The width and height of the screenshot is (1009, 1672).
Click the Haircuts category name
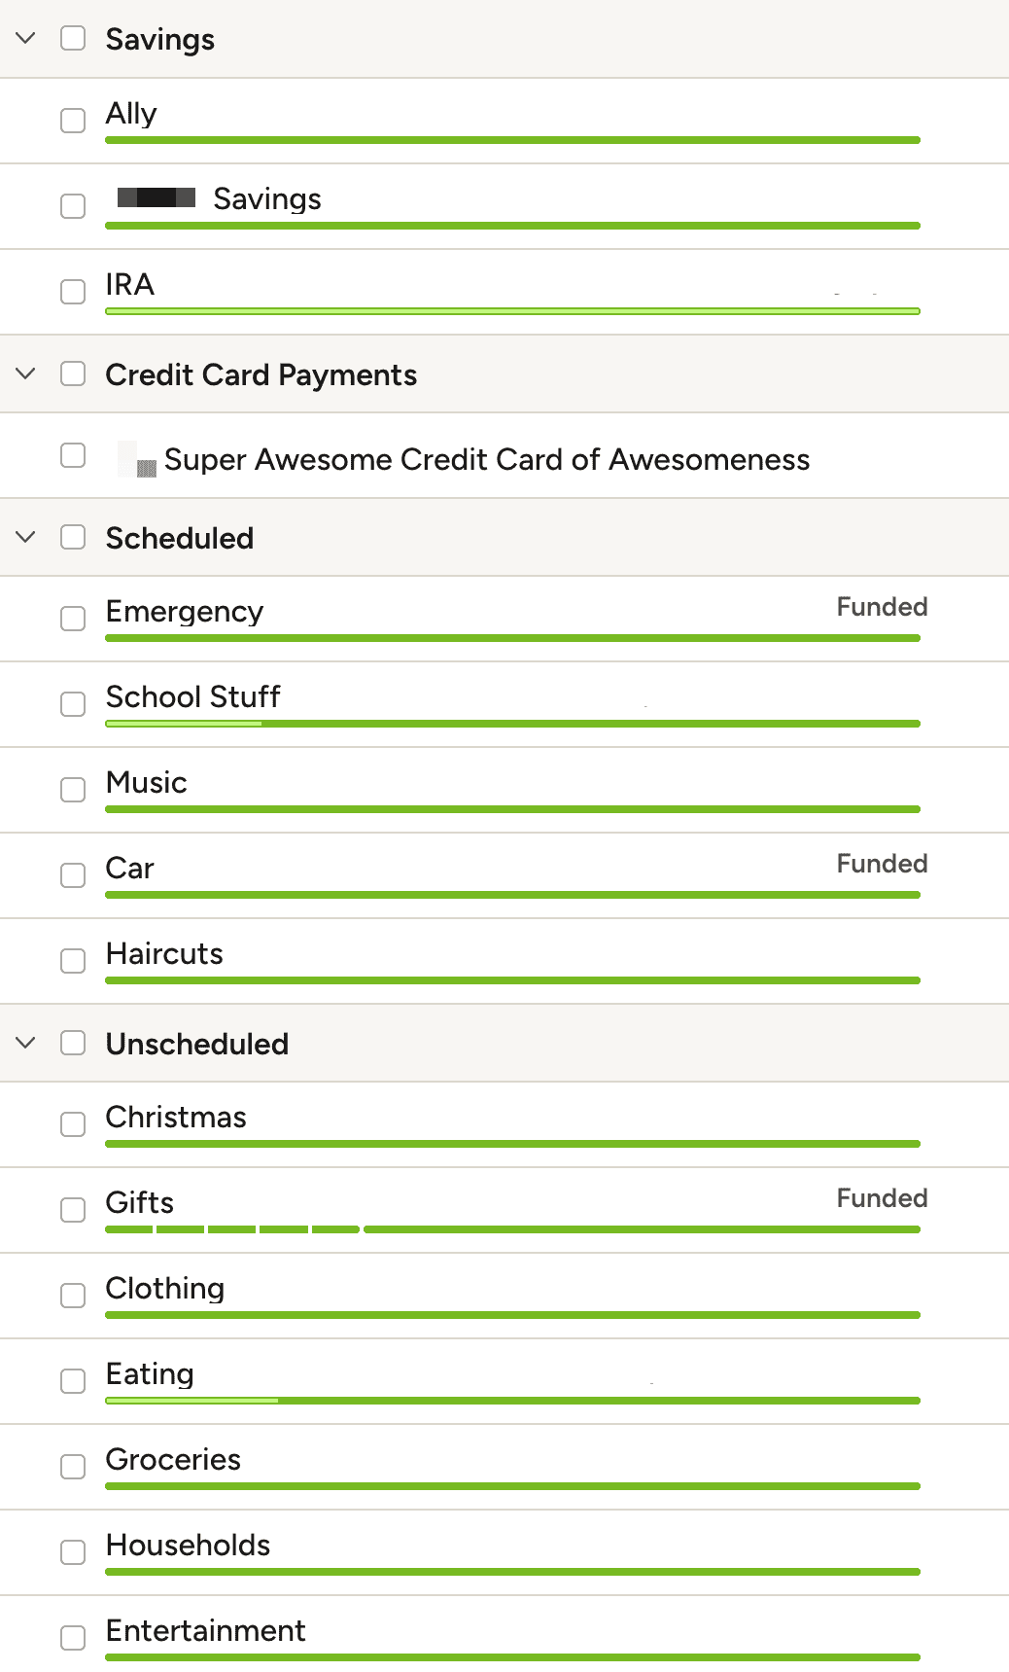click(x=164, y=953)
